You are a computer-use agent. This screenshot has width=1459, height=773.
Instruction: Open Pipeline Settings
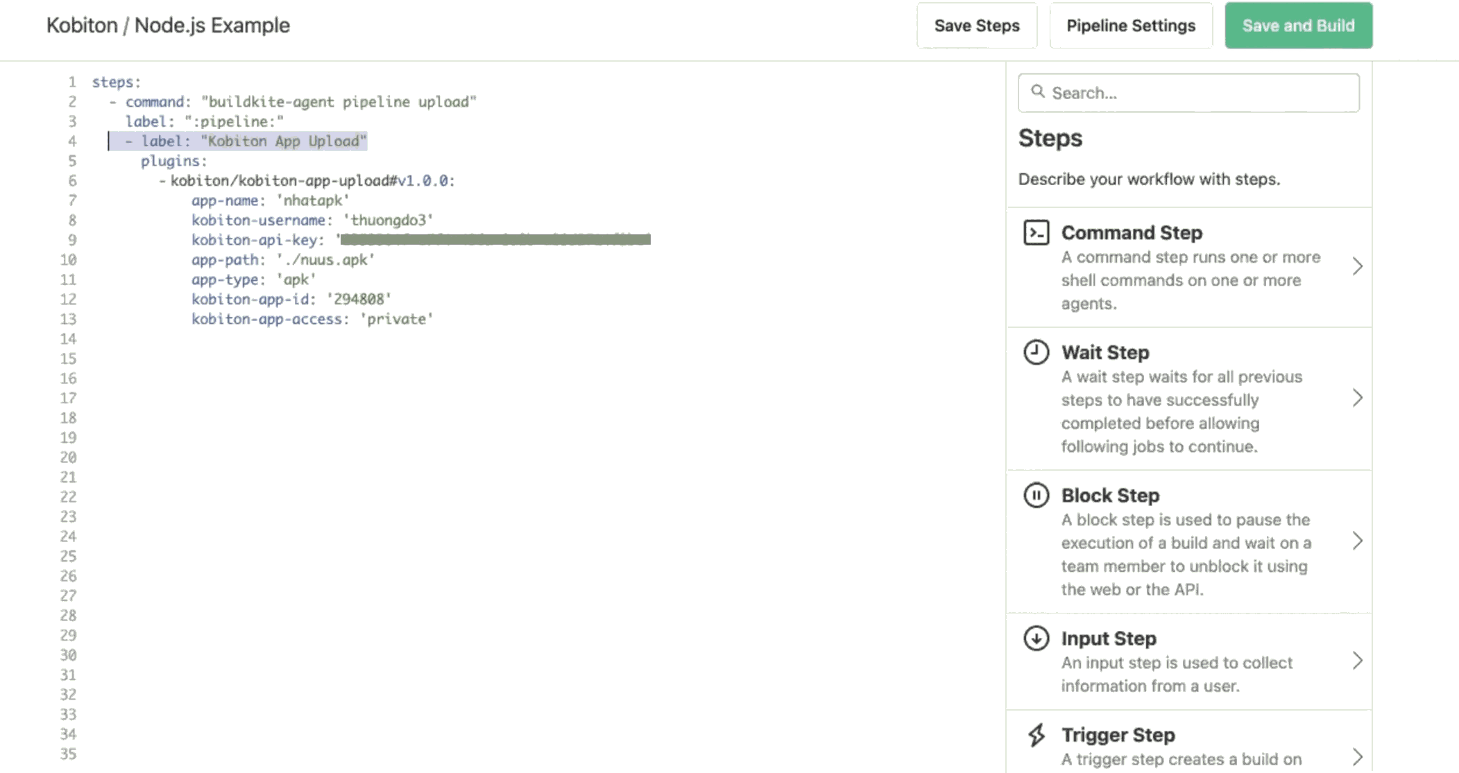click(x=1131, y=25)
